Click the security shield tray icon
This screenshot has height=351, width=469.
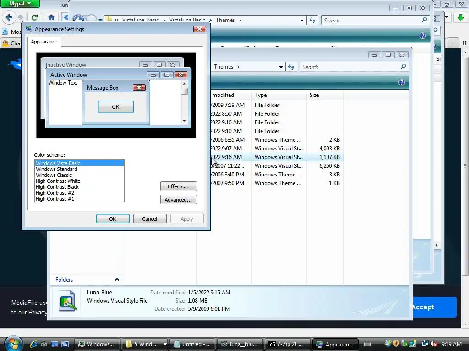(x=396, y=344)
